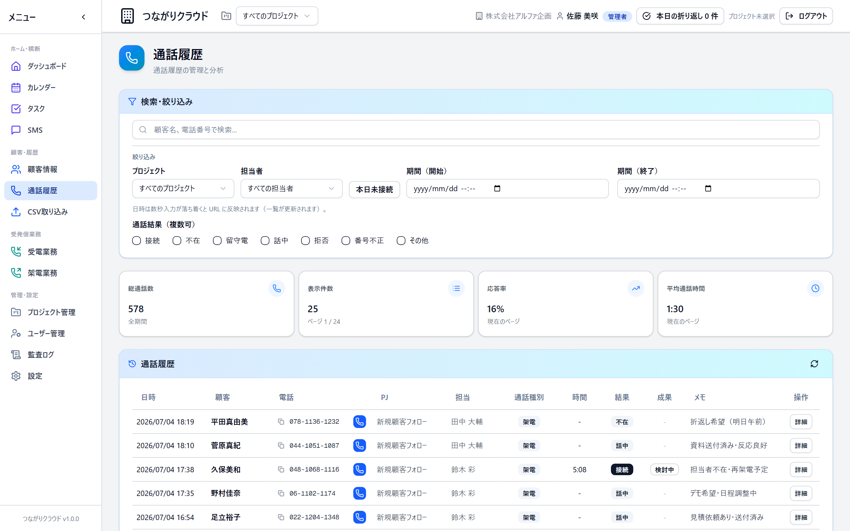This screenshot has width=850, height=531.
Task: Check the 留守電 result filter
Action: (217, 241)
